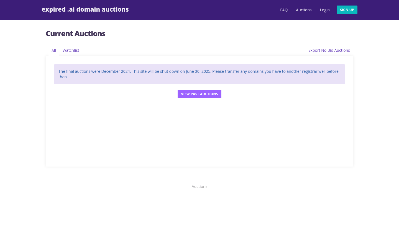Screen dimensions: 399x249
Task: Click the Current Auctions page heading
Action: point(75,34)
